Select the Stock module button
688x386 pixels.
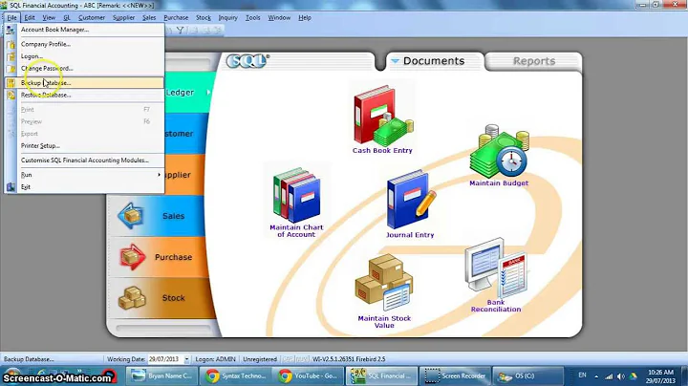(161, 298)
